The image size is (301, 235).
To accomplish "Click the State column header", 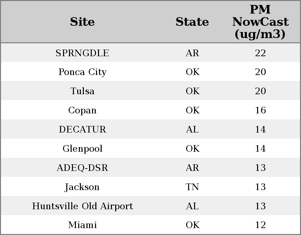I will [x=192, y=22].
